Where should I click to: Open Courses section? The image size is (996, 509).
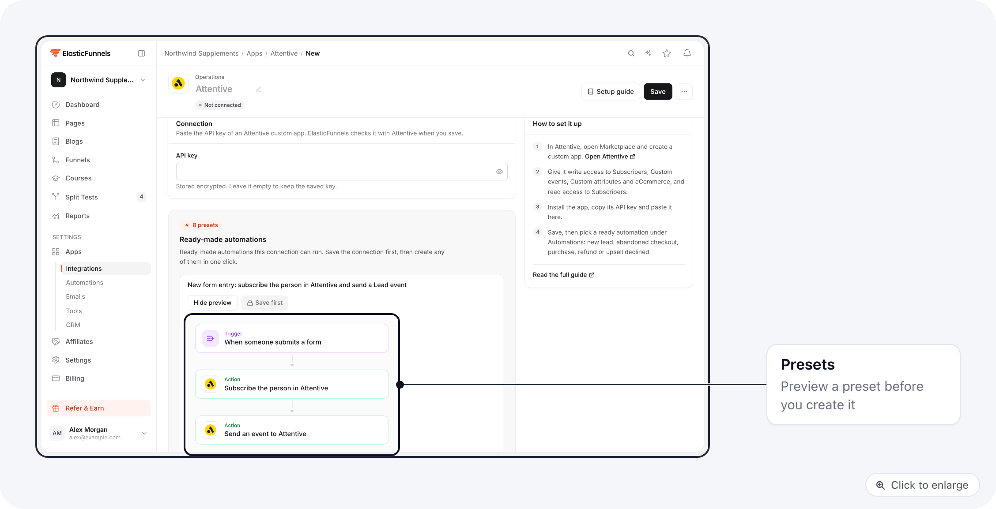(x=99, y=178)
